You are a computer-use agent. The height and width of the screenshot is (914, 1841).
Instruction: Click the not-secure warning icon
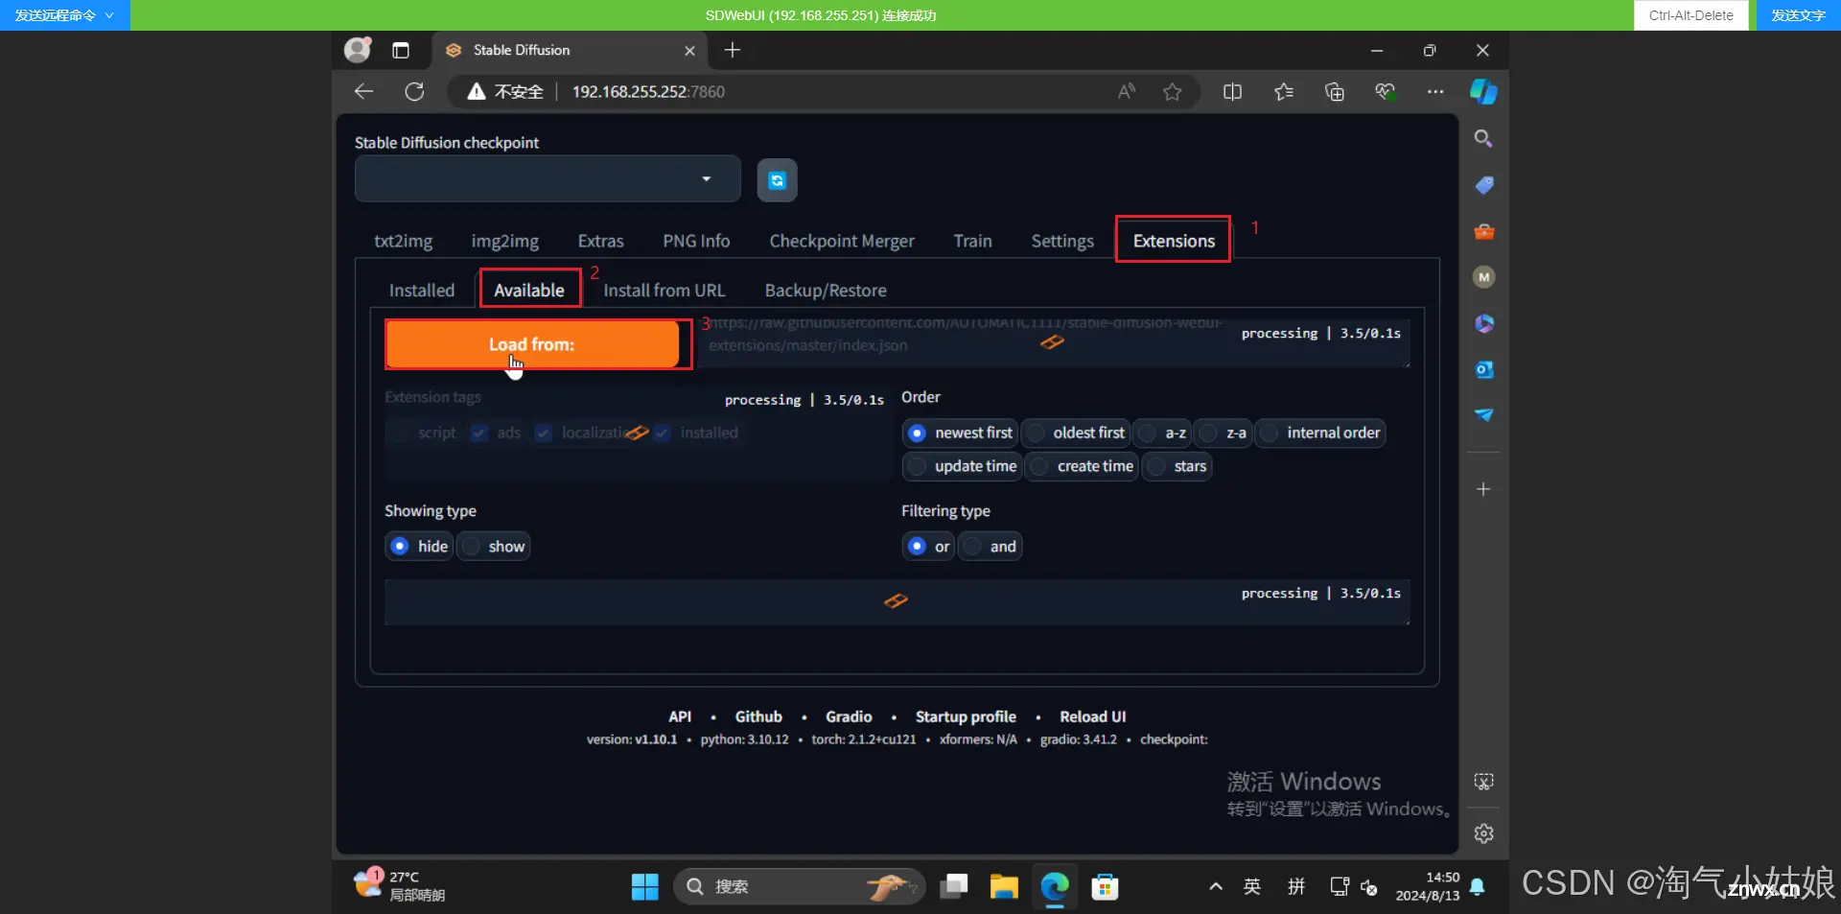tap(476, 91)
